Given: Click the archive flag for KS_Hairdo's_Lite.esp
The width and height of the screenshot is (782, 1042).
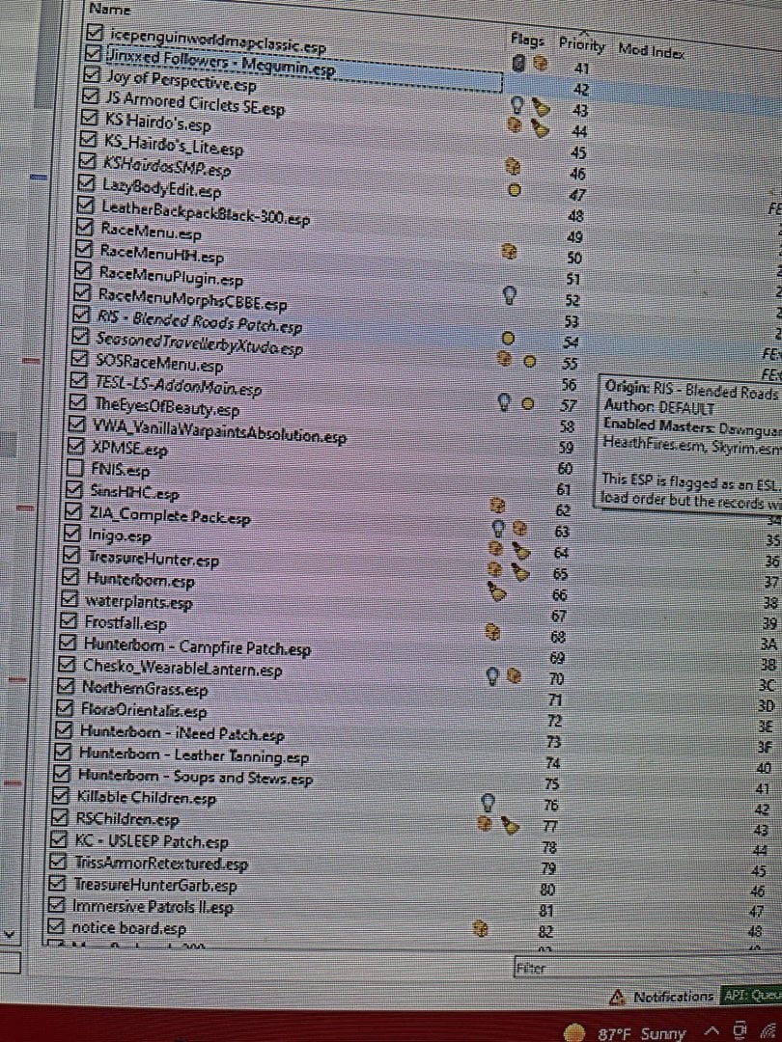Looking at the screenshot, I should pyautogui.click(x=513, y=166).
